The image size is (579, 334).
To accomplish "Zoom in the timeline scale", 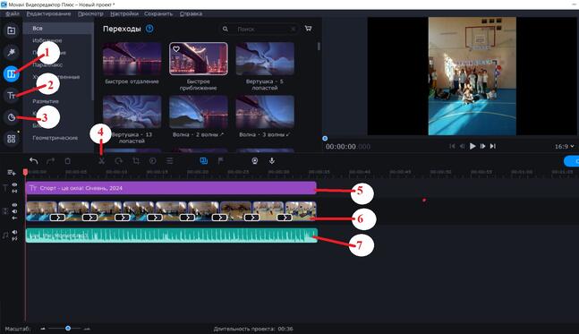I will point(87,329).
